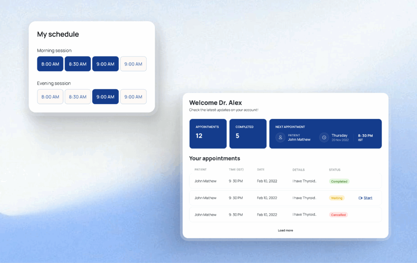
Task: Click John Mathew in the Waiting row
Action: click(x=205, y=198)
